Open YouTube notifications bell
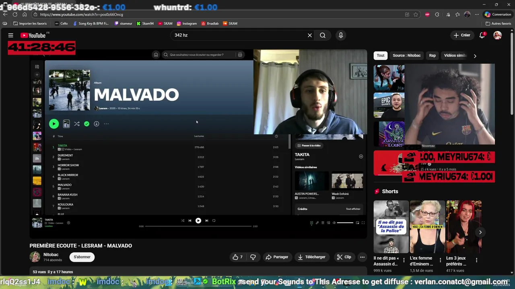Screen dimensions: 515x289 pos(482,35)
